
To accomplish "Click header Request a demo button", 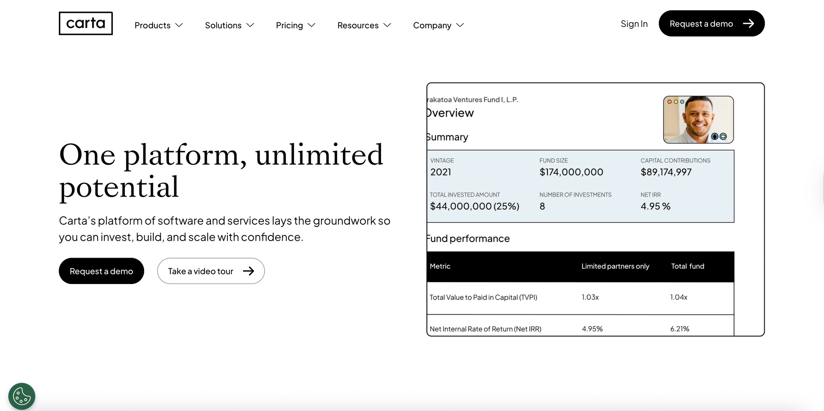I will click(x=712, y=23).
